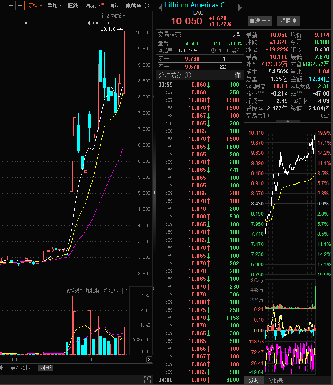333x385 pixels.
Task: Open the 复权 adjustment dropdown
Action: point(35,6)
